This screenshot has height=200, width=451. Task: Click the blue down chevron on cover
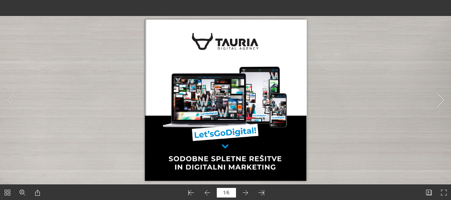tap(225, 146)
